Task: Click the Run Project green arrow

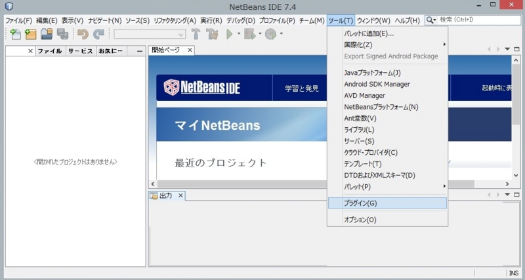Action: click(x=230, y=34)
